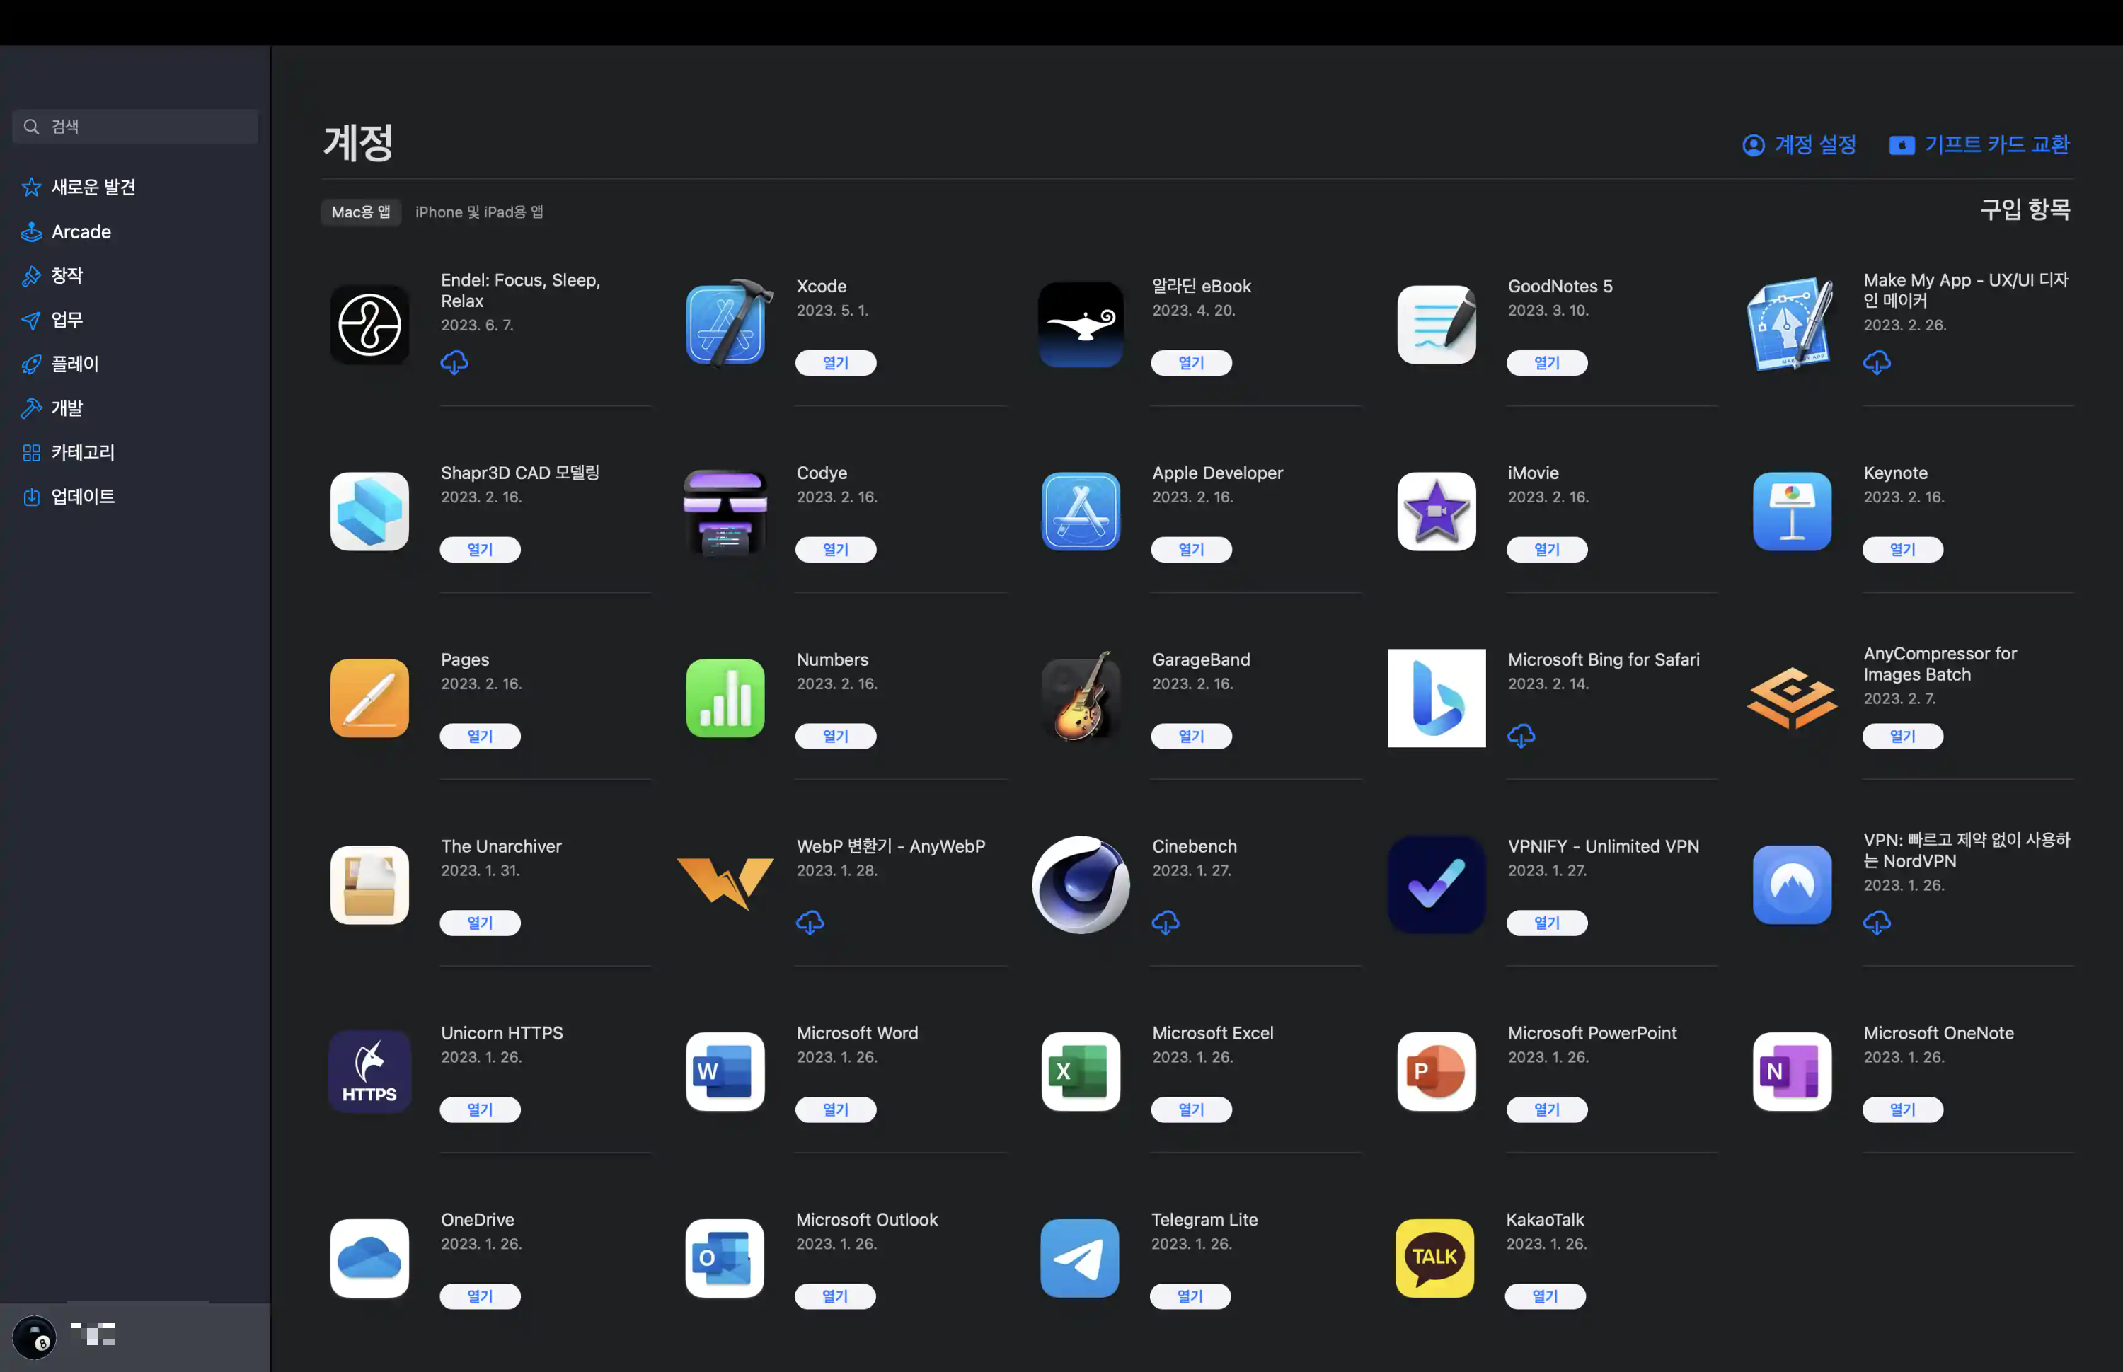Select the Mac용 앱 tab
Viewport: 2123px width, 1372px height.
(x=360, y=212)
